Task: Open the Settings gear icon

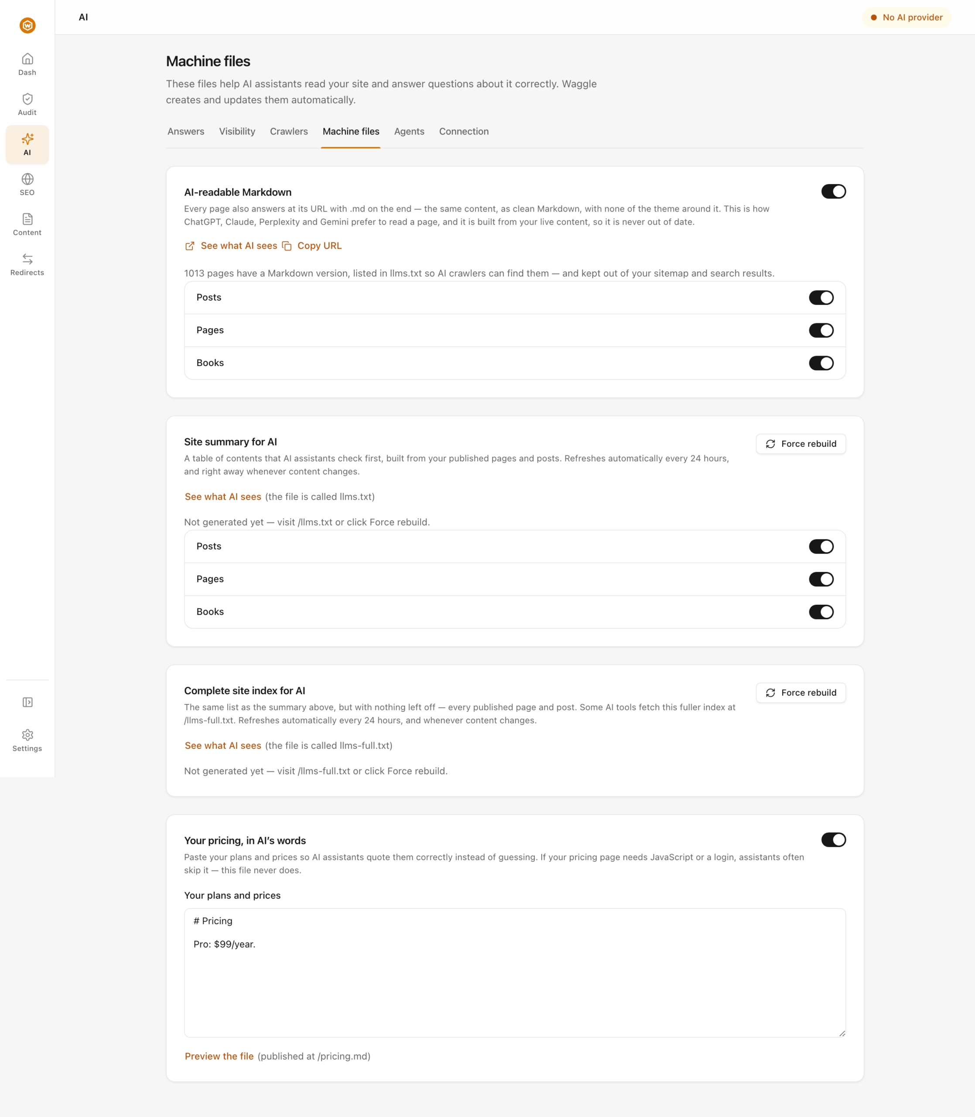Action: click(x=27, y=735)
